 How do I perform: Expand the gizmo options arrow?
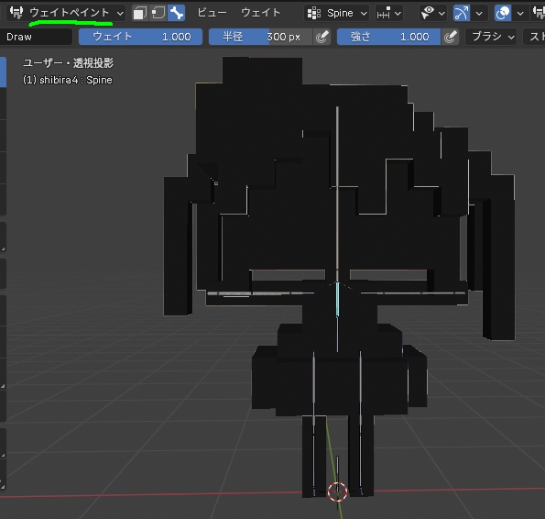coord(479,13)
